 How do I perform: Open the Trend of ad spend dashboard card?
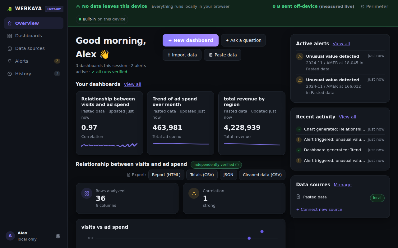[x=181, y=123]
